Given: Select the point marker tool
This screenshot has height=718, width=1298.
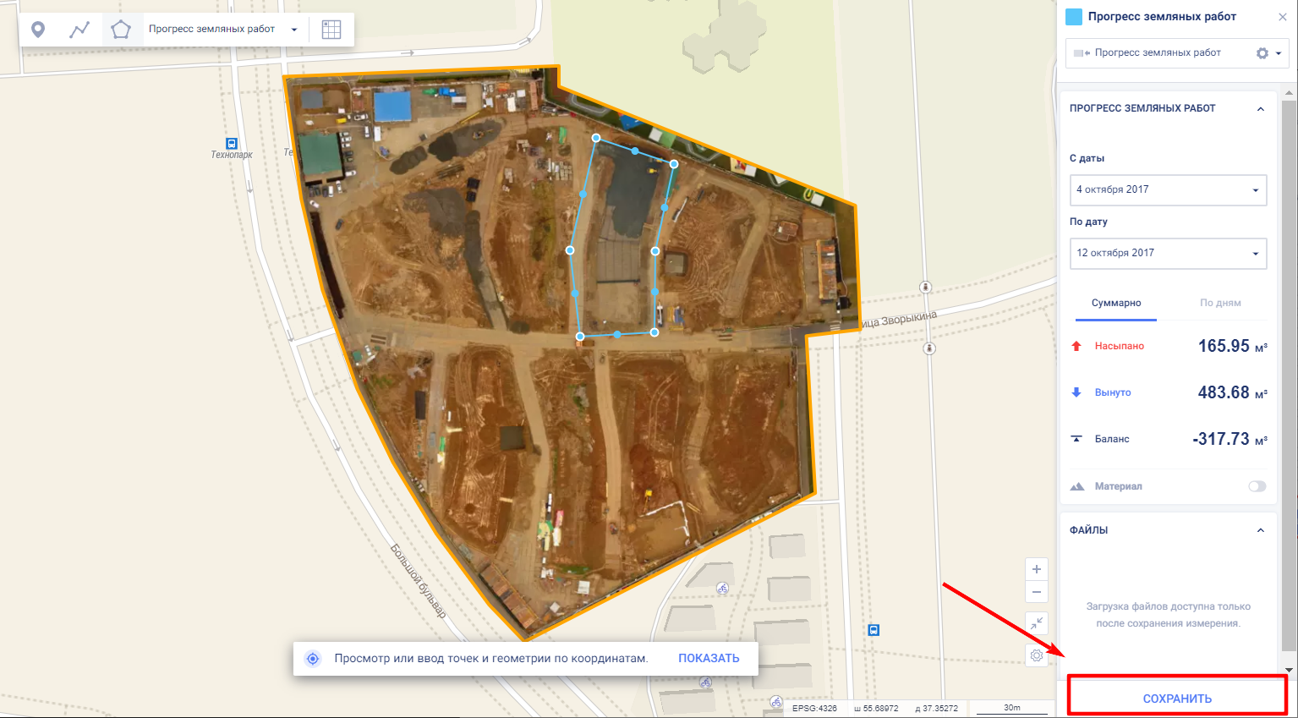Looking at the screenshot, I should 38,30.
